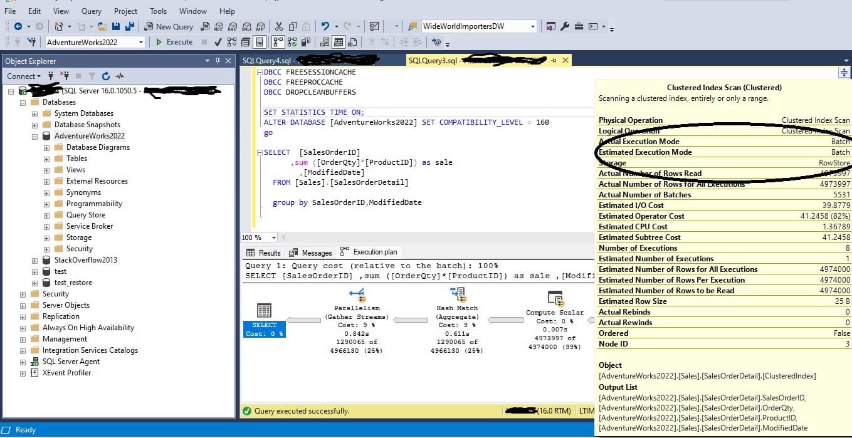Viewport: 852px width, 438px height.
Task: Click Undo arrow in toolbar
Action: click(x=325, y=26)
